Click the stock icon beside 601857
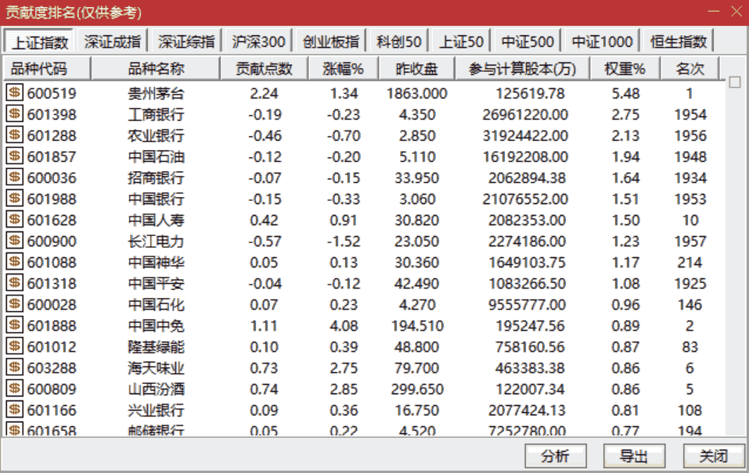749x473 pixels. click(14, 156)
